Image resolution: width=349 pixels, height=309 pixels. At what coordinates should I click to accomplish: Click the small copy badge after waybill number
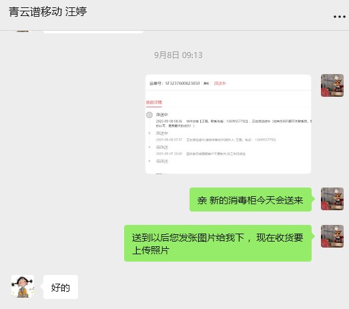pyautogui.click(x=206, y=83)
